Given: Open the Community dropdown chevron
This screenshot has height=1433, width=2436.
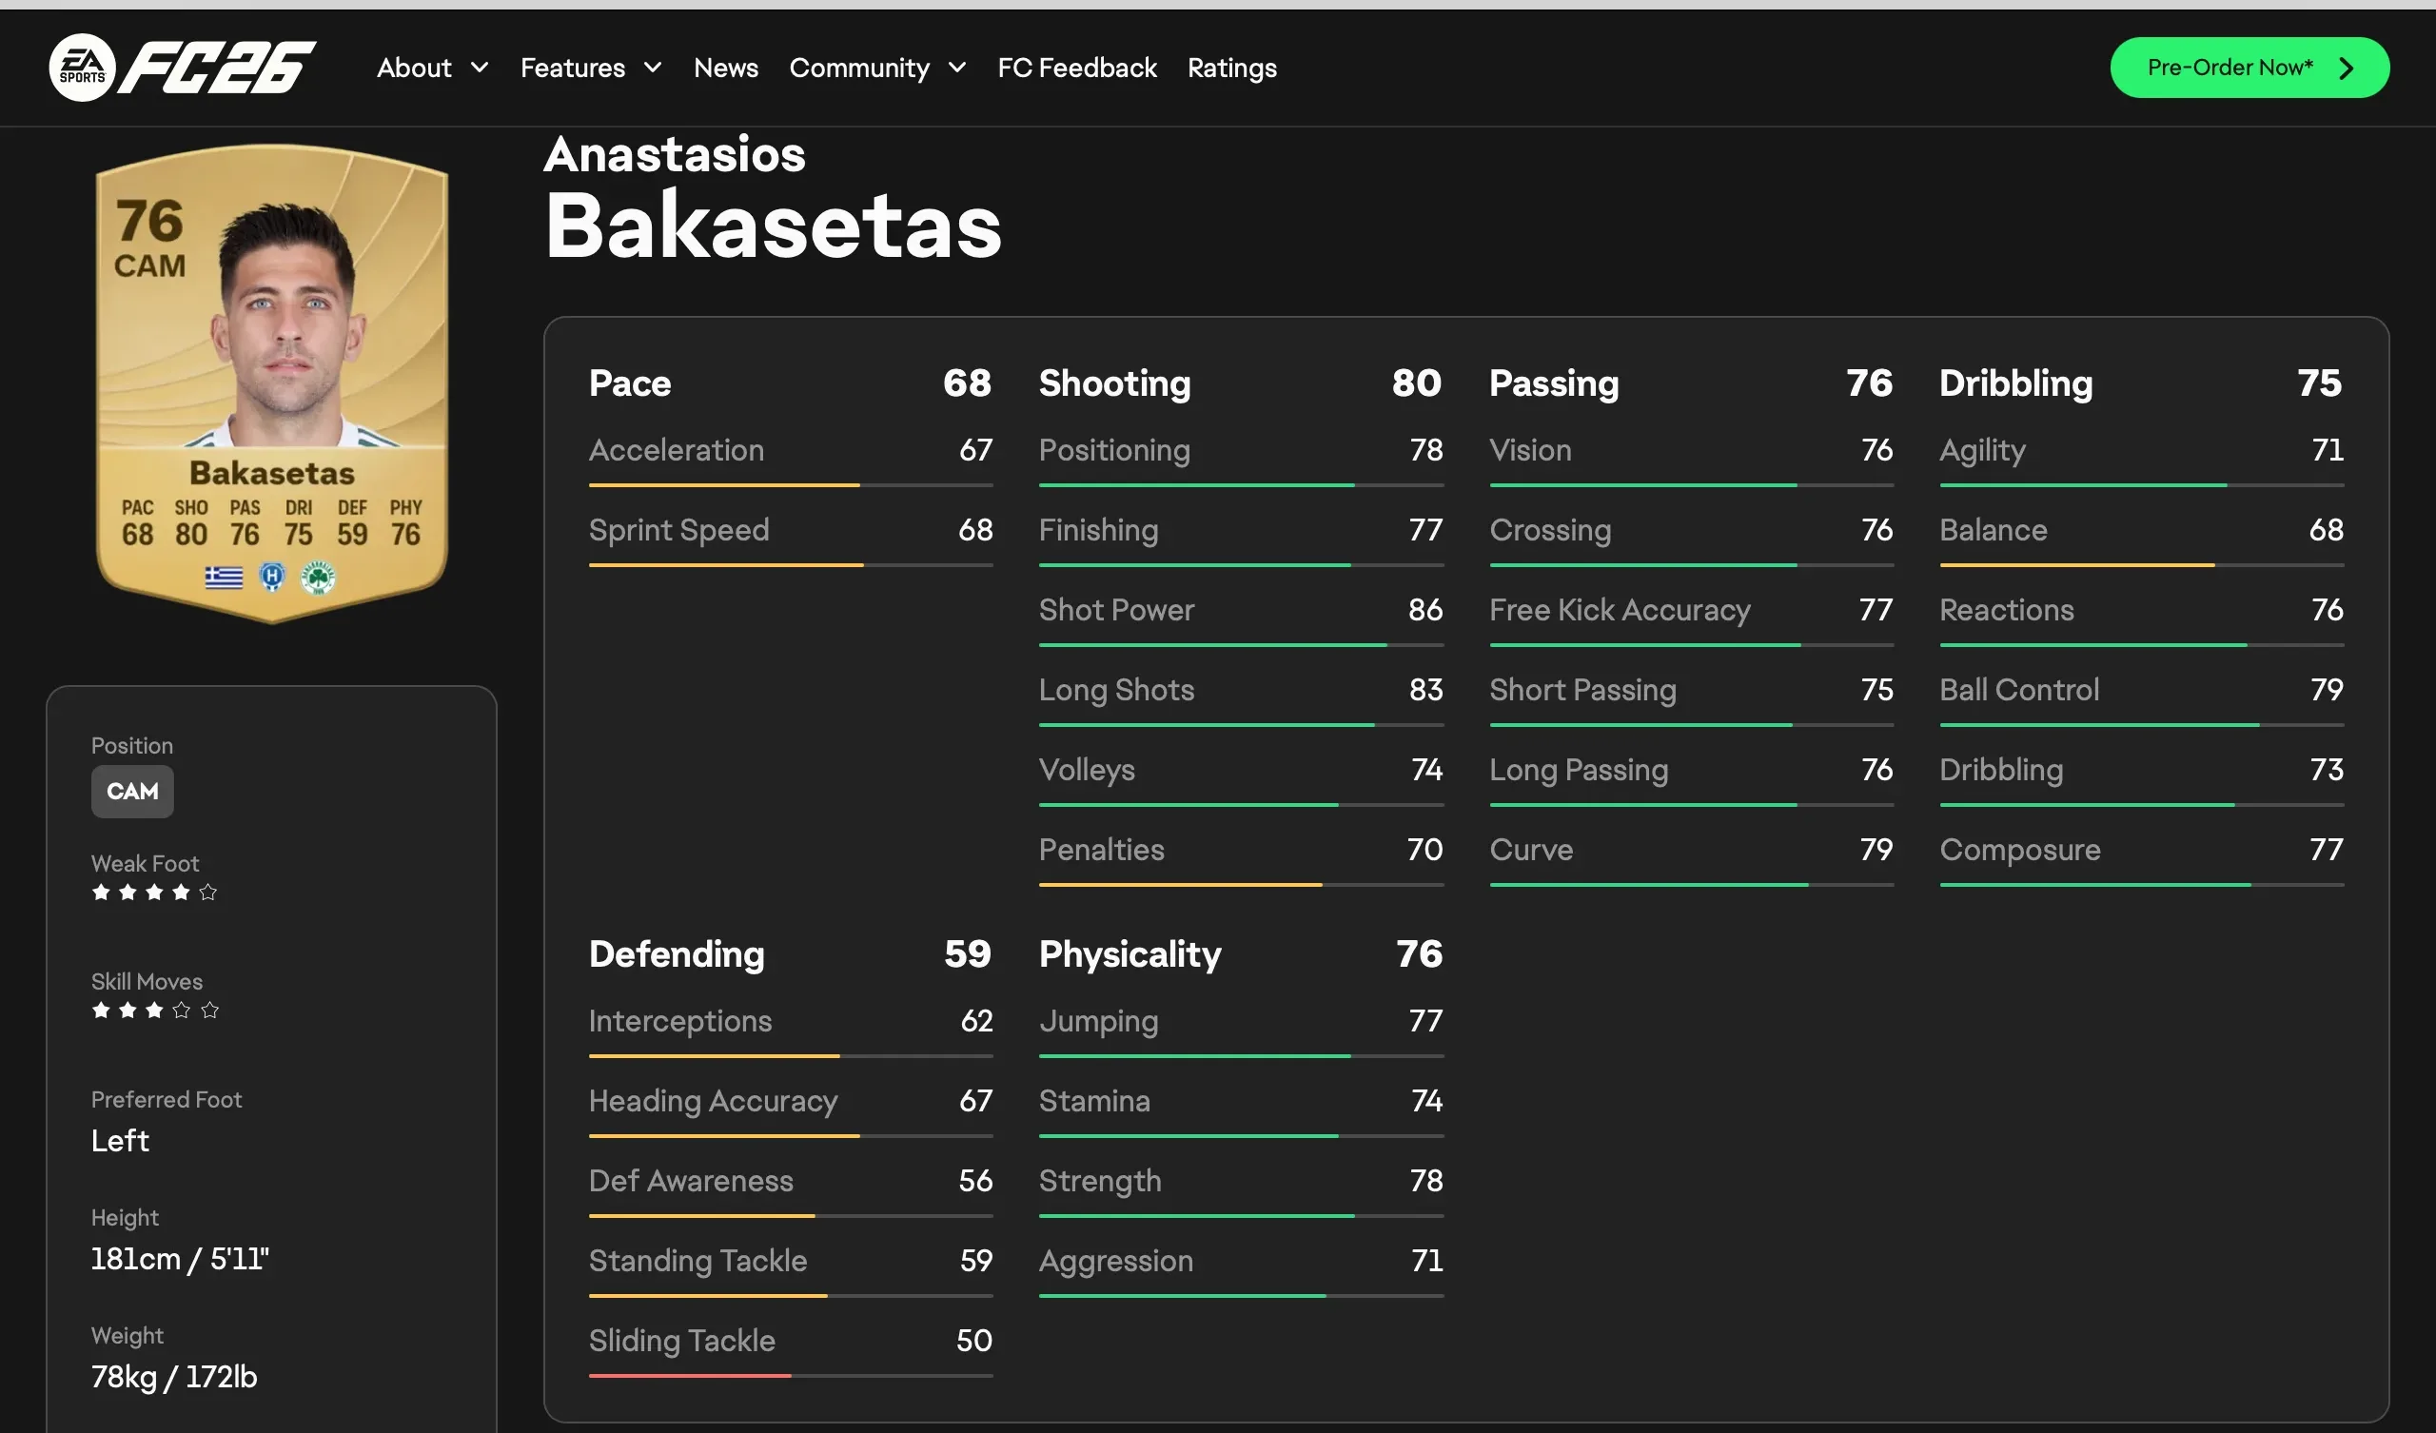Looking at the screenshot, I should point(957,68).
